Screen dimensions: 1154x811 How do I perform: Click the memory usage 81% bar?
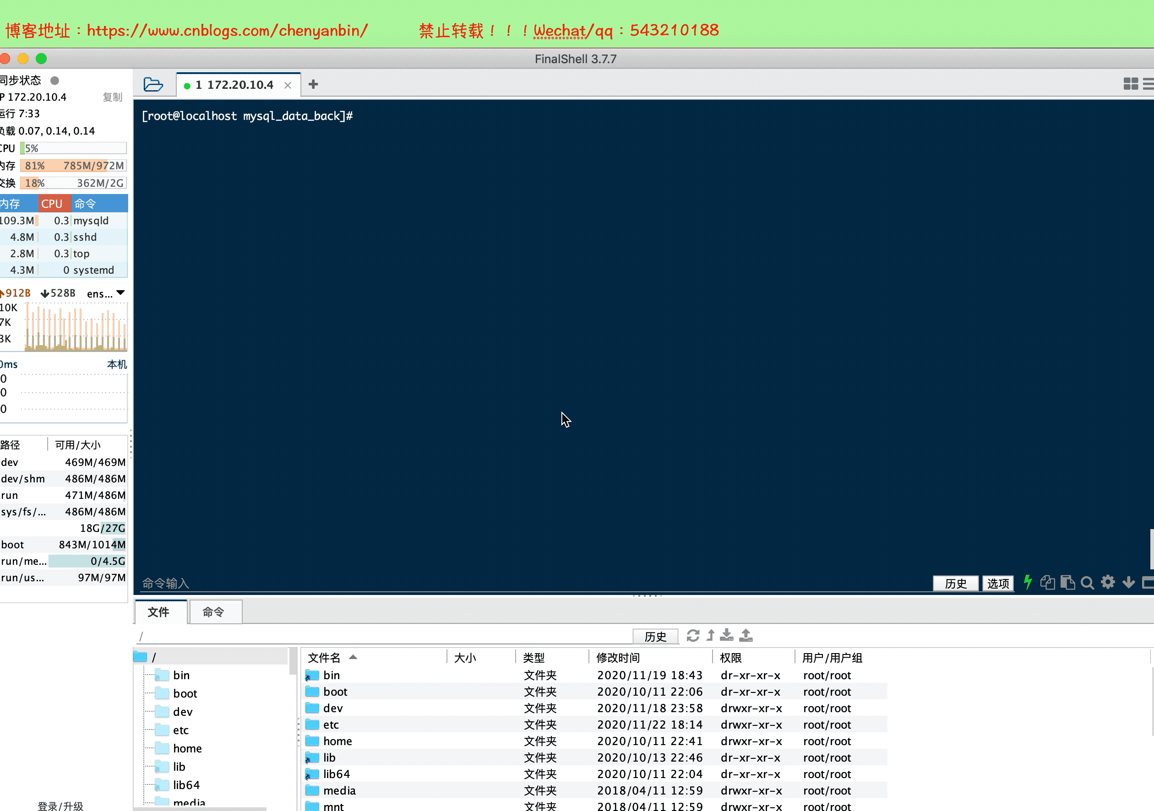(x=73, y=166)
